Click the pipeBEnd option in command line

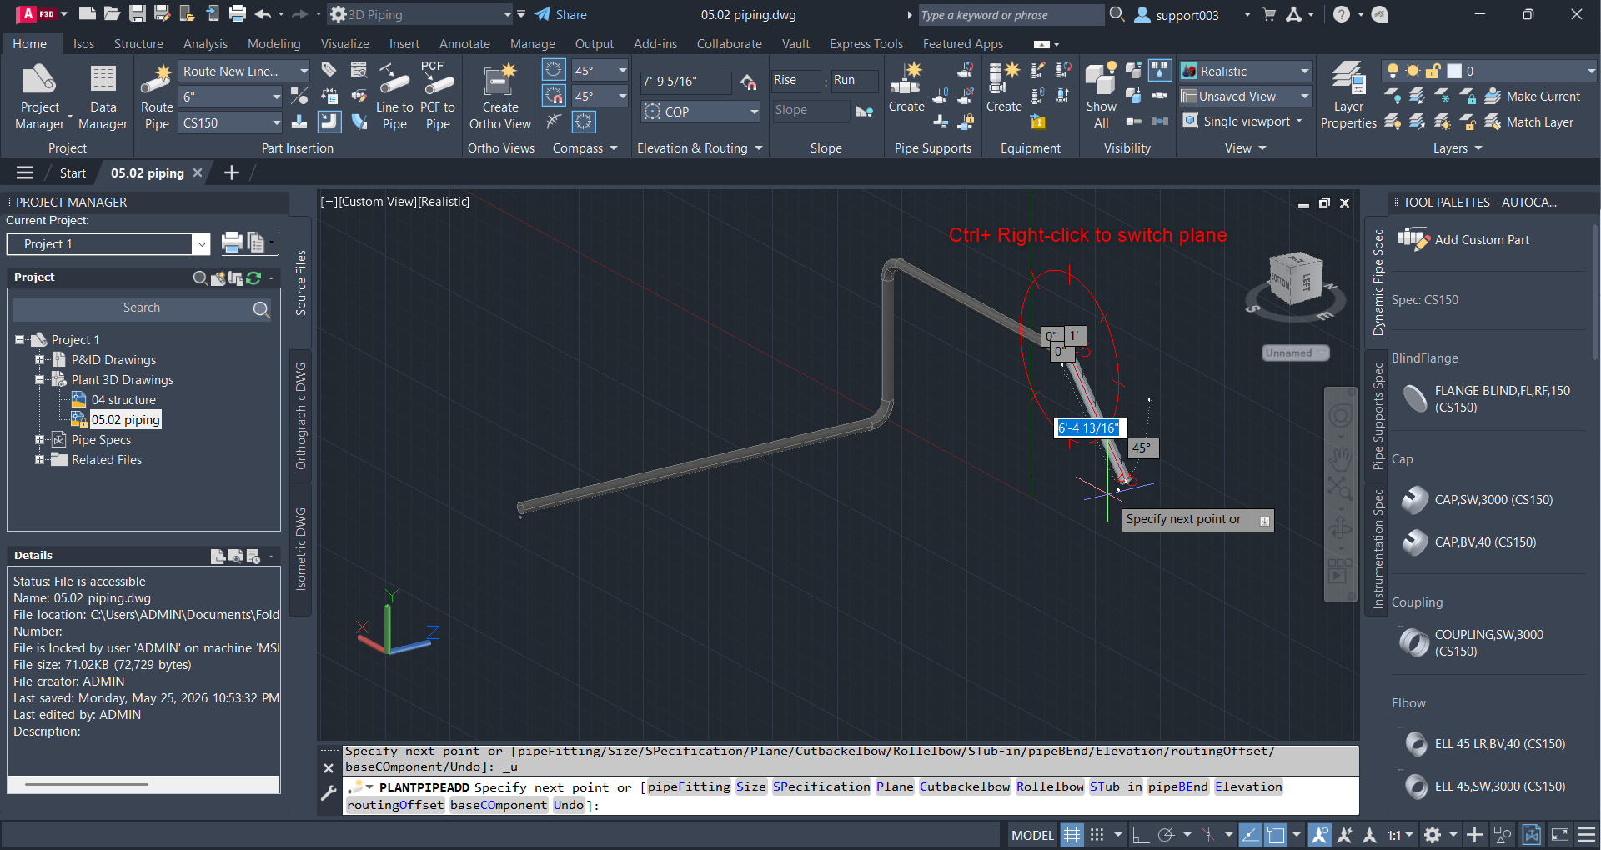(x=1177, y=787)
